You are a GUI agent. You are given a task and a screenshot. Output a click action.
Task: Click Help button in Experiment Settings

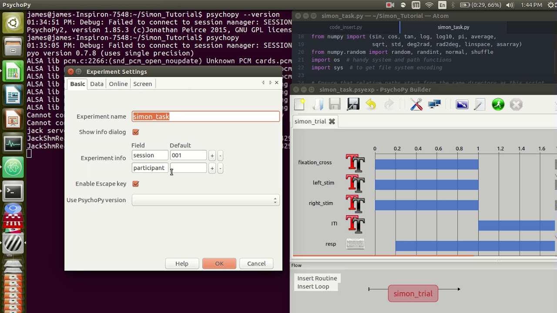[x=182, y=263]
